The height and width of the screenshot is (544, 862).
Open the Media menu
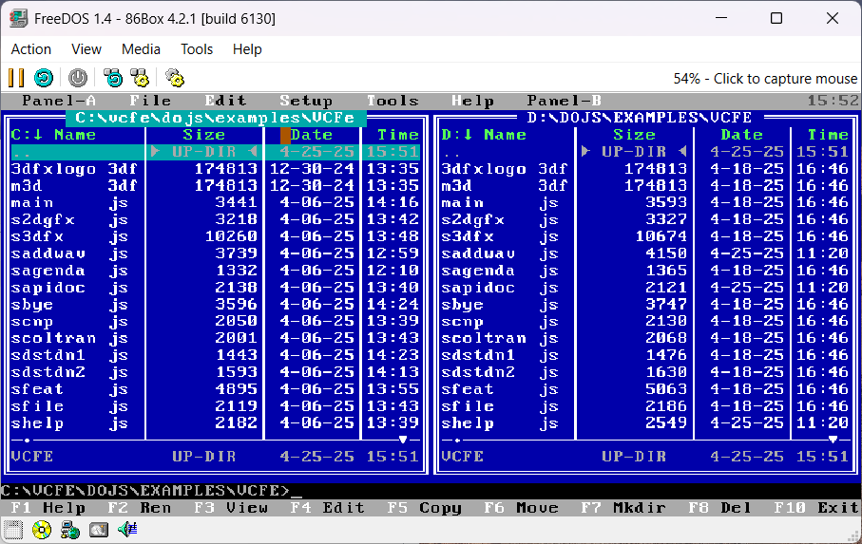(141, 49)
